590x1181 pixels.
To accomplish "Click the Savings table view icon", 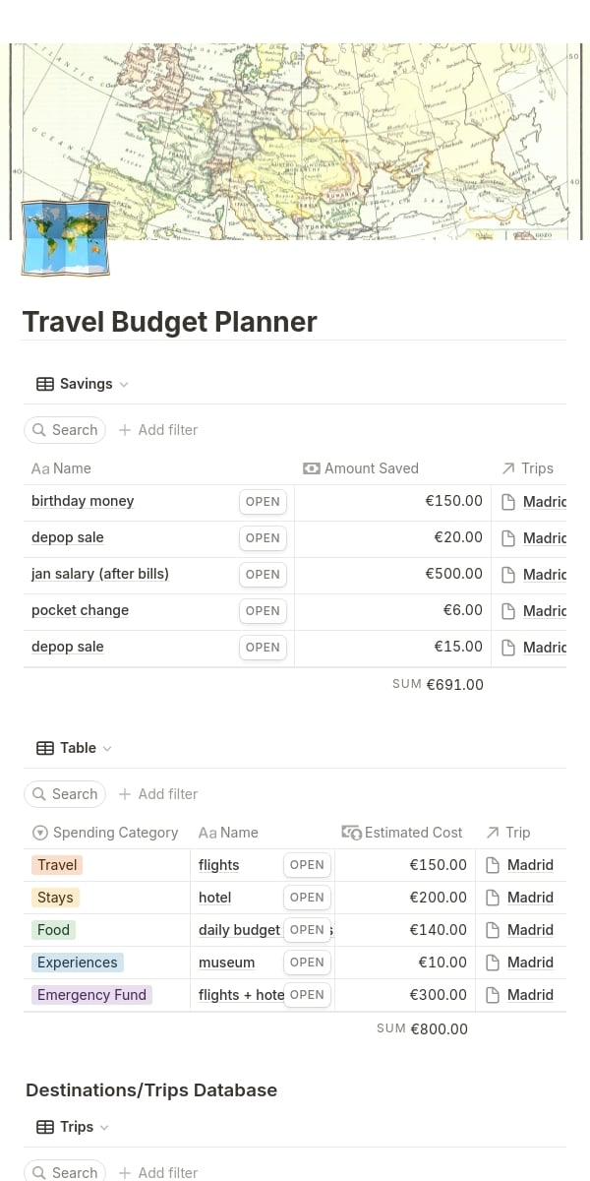I will (45, 384).
